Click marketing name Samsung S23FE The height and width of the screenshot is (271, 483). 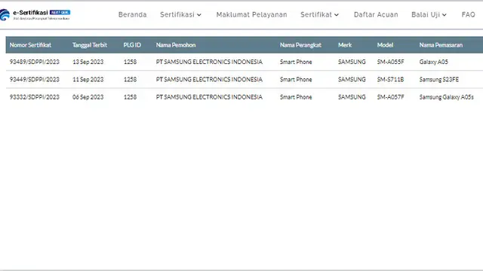click(438, 79)
